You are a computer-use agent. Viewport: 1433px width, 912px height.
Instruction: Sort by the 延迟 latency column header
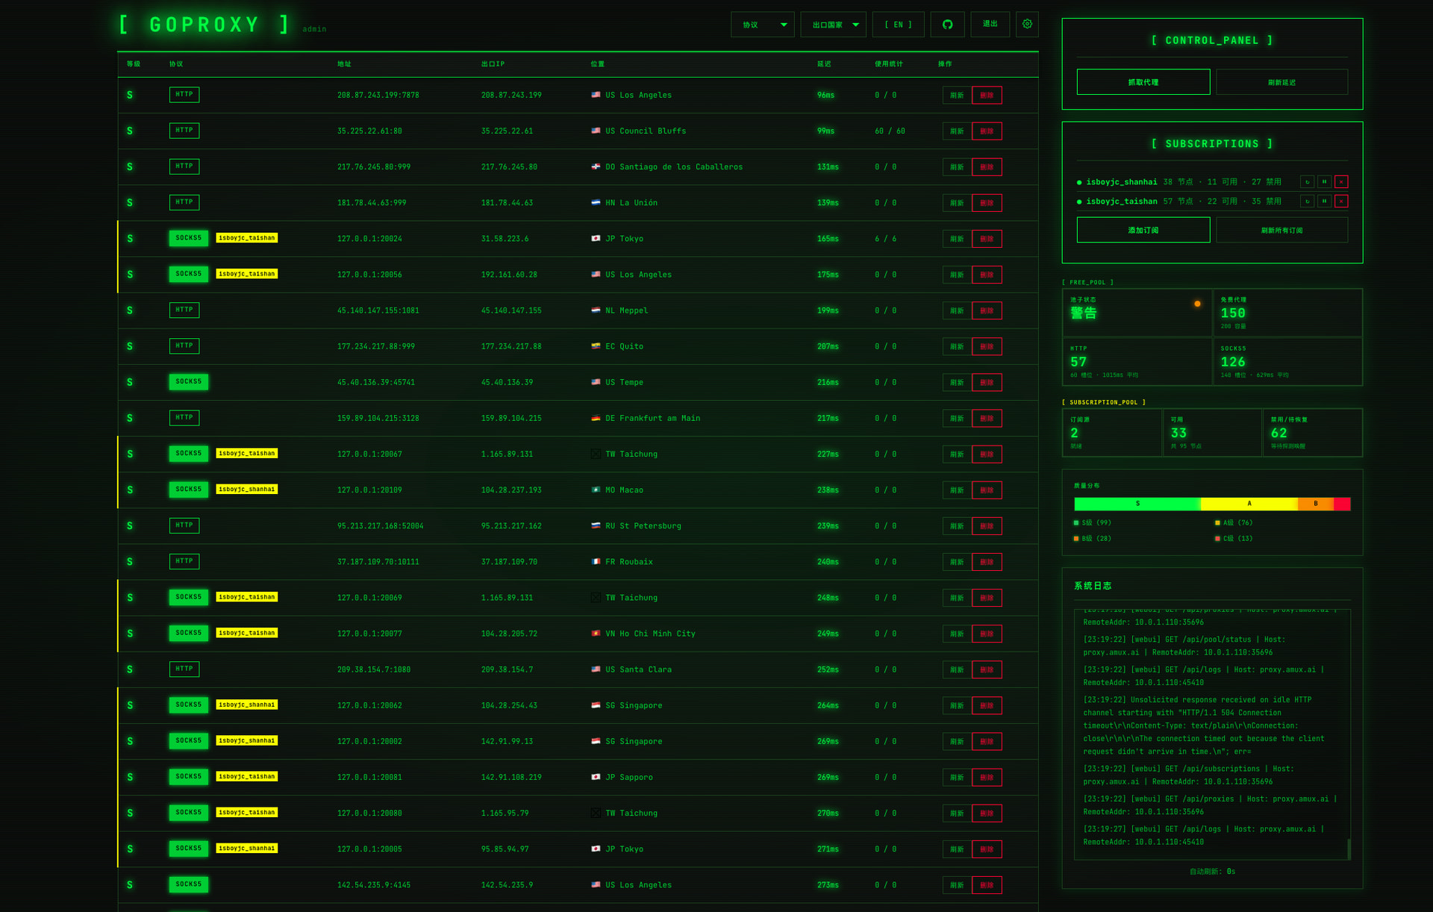tap(824, 64)
